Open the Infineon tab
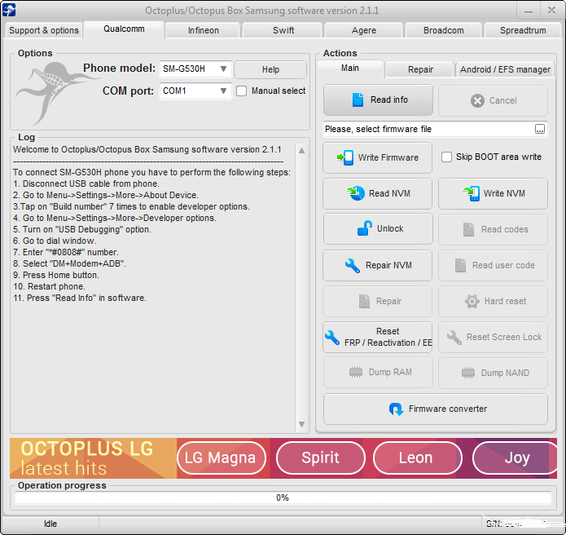This screenshot has height=535, width=566. click(x=204, y=30)
